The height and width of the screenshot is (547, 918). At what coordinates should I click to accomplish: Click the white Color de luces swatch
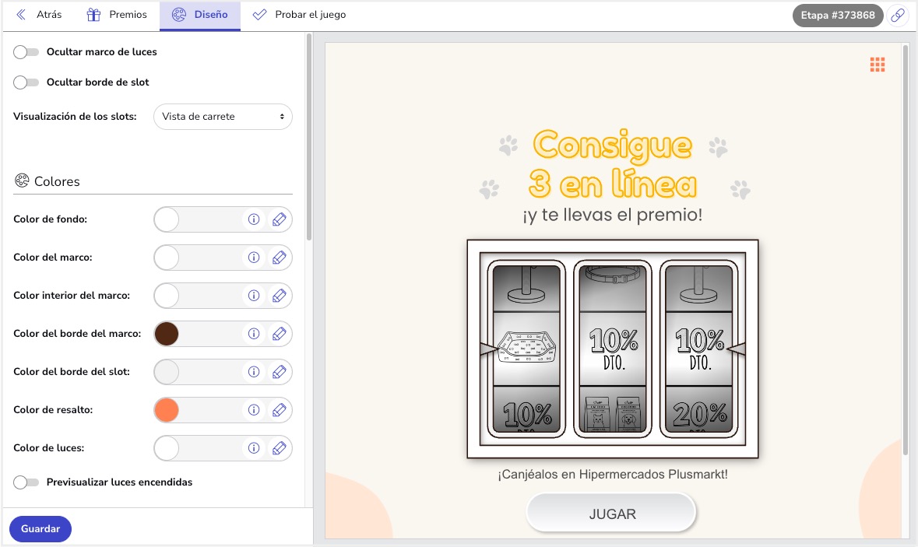tap(167, 447)
